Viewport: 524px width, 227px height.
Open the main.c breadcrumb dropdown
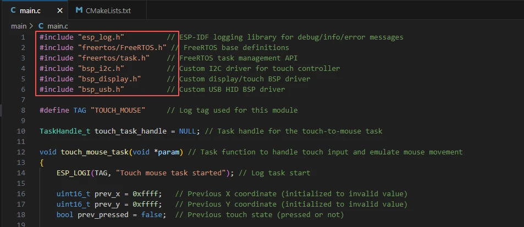point(57,26)
